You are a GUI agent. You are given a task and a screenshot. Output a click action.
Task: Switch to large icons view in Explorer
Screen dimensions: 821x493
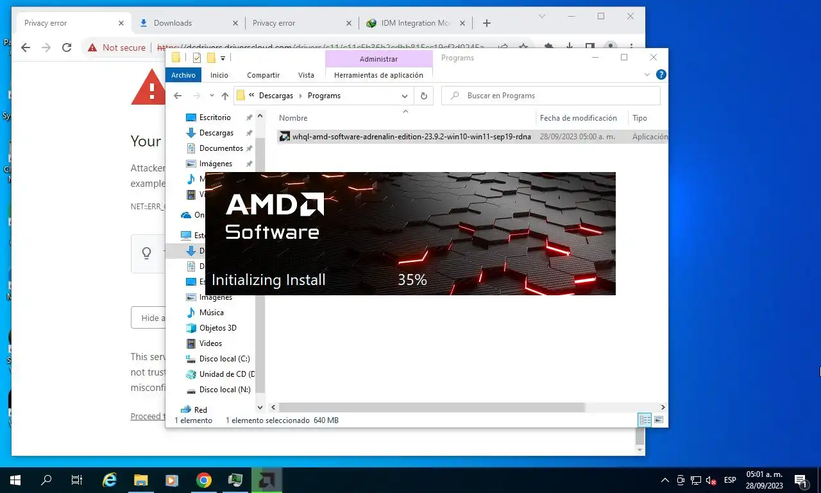tap(658, 420)
